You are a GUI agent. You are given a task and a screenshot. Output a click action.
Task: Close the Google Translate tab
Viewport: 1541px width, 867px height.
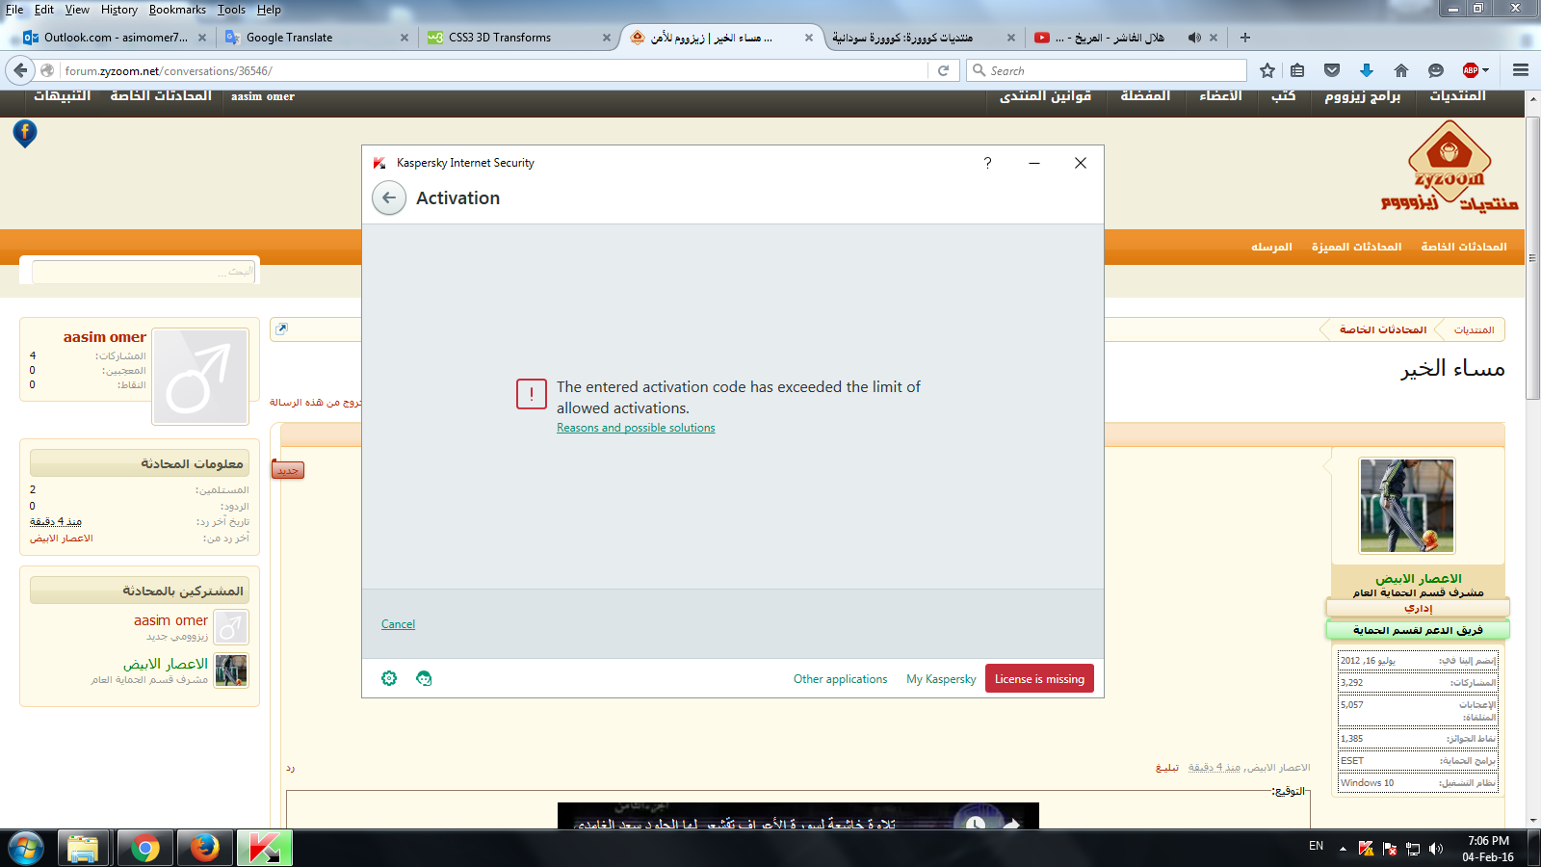405,38
